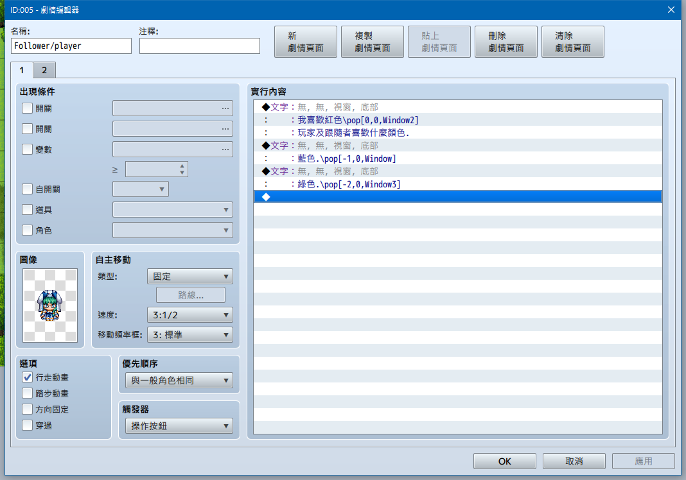The width and height of the screenshot is (686, 480).
Task: Confirm the dialog with OK
Action: tap(504, 461)
